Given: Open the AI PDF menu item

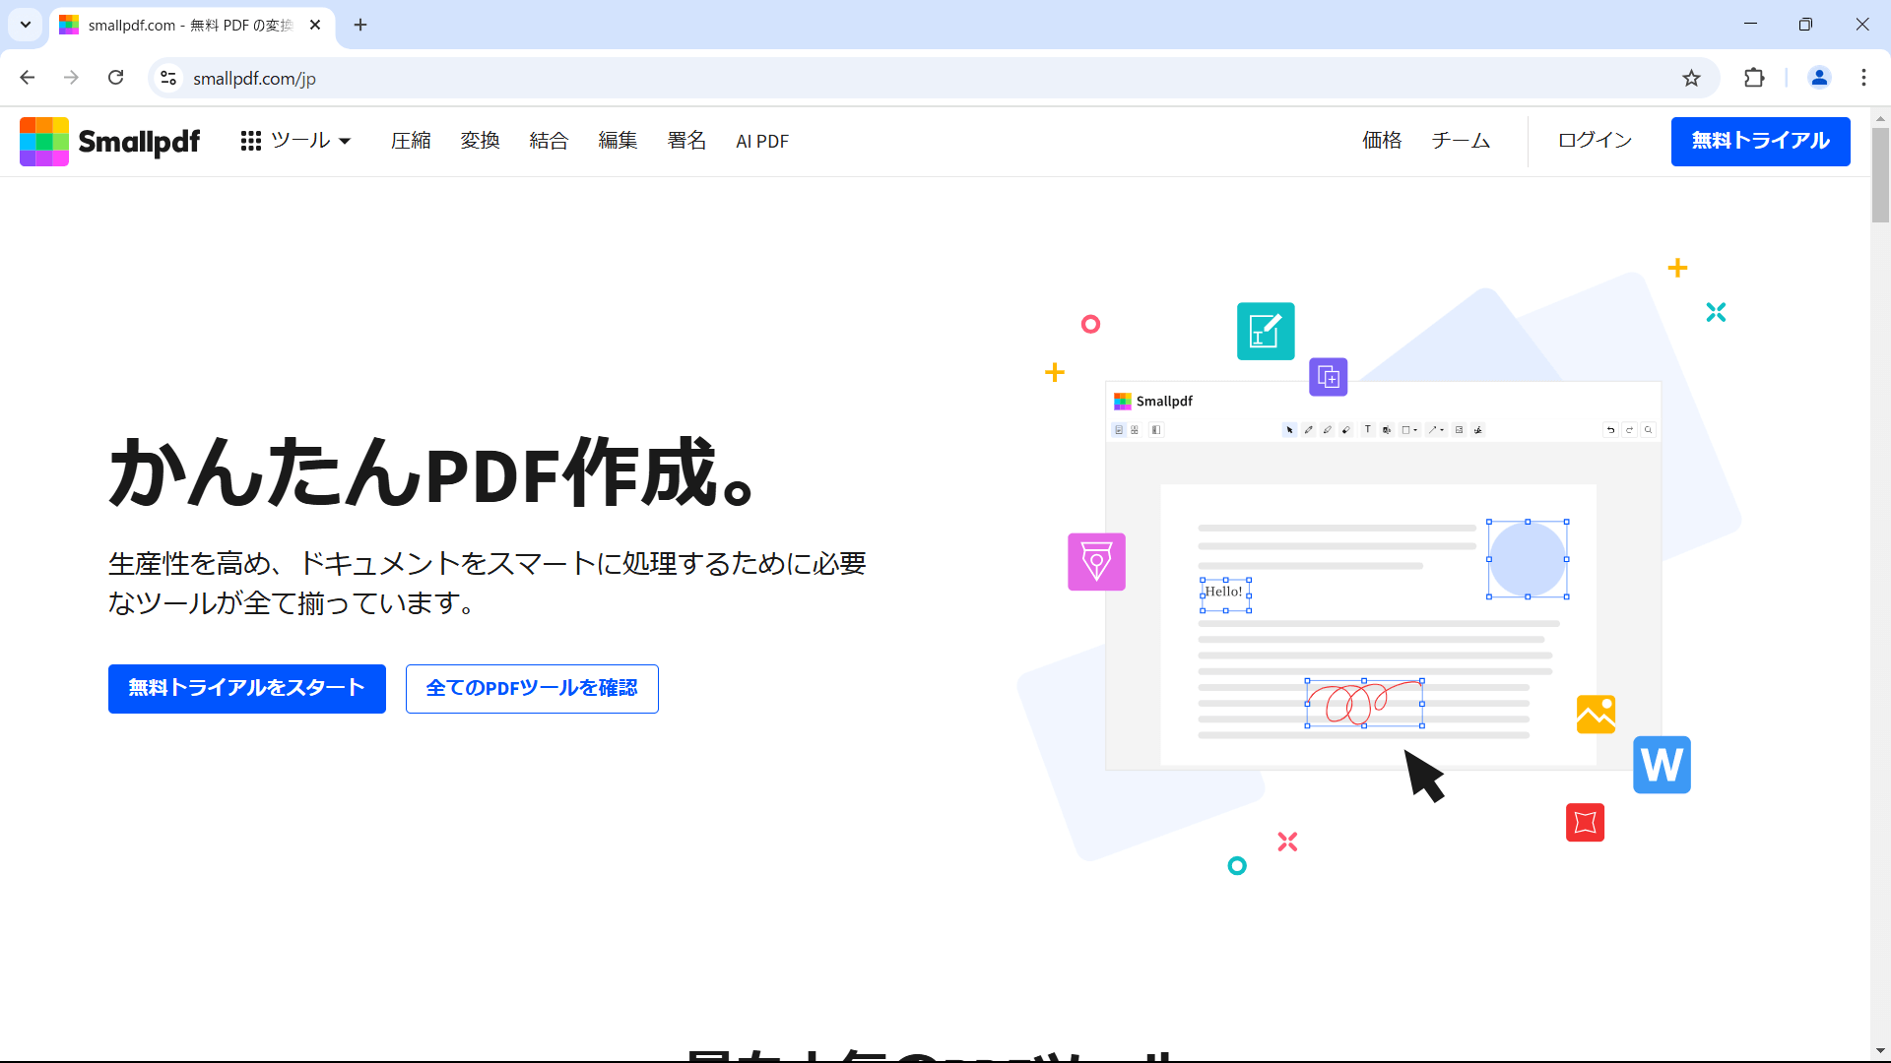Looking at the screenshot, I should click(x=762, y=141).
